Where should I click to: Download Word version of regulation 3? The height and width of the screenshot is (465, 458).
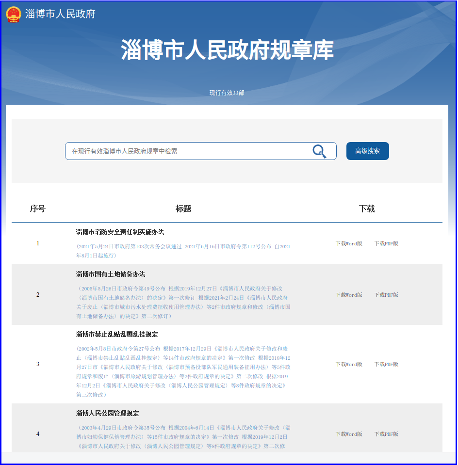[x=349, y=364]
